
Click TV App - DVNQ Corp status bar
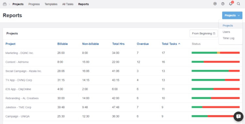click(216, 80)
